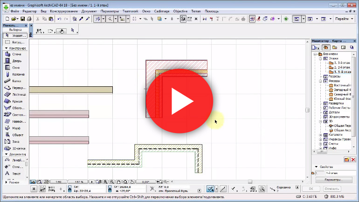
Task: Open the Cadimage menu
Action: tap(162, 11)
